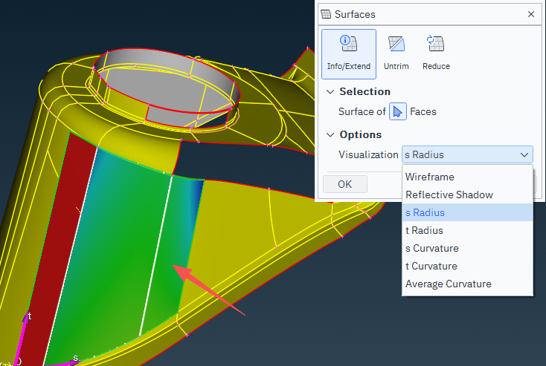Viewport: 546px width, 366px height.
Task: Select t Radius visualization option
Action: click(x=424, y=230)
